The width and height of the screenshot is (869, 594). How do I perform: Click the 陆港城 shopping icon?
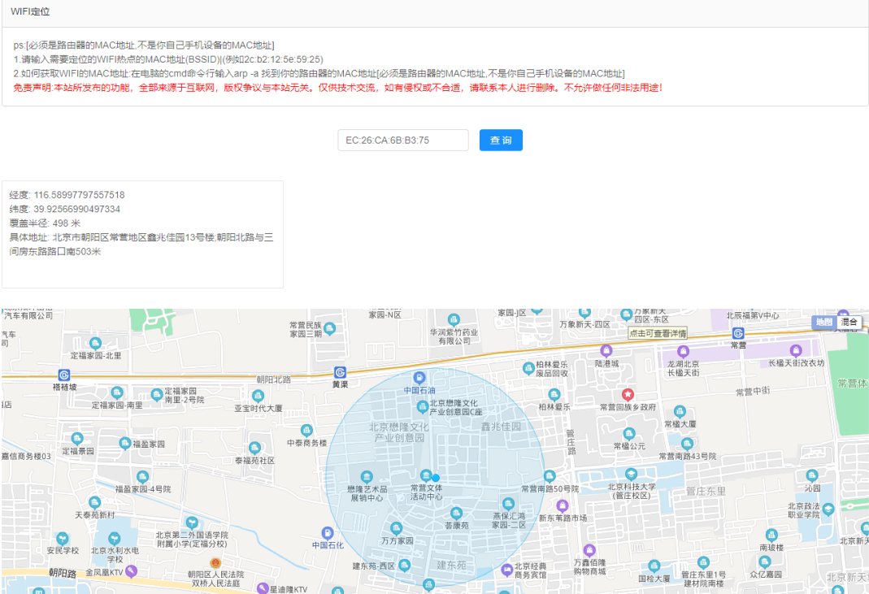[606, 351]
